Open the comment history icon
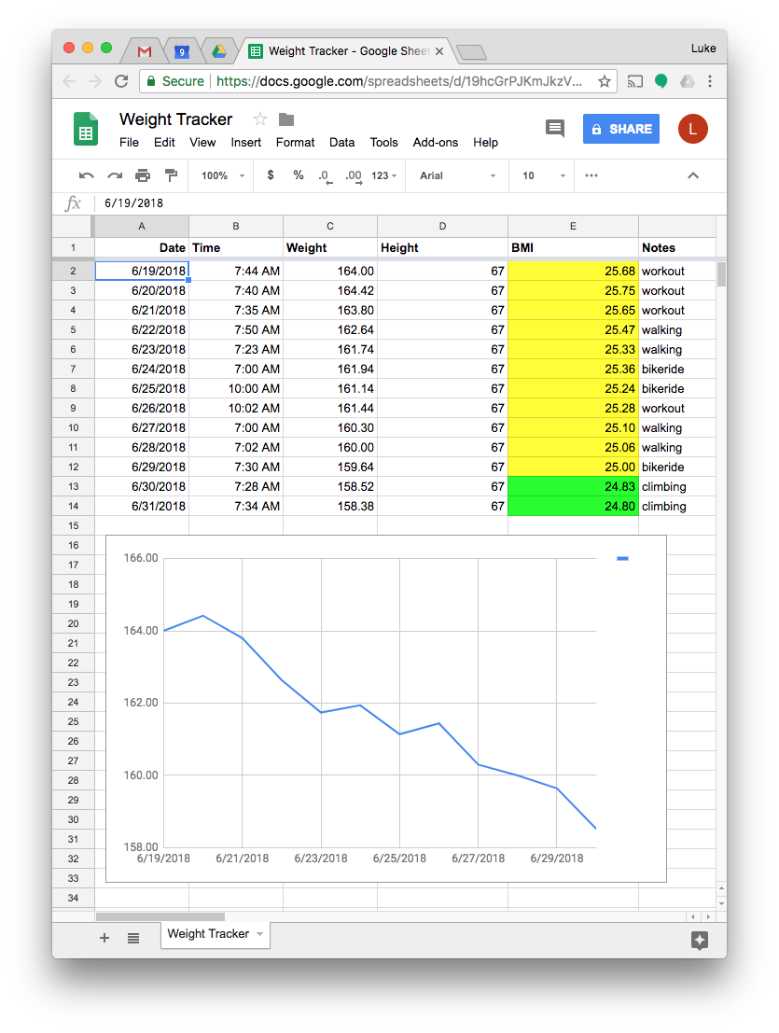779x1033 pixels. tap(554, 128)
